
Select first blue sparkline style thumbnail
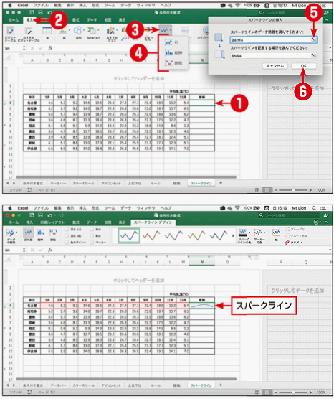(129, 235)
